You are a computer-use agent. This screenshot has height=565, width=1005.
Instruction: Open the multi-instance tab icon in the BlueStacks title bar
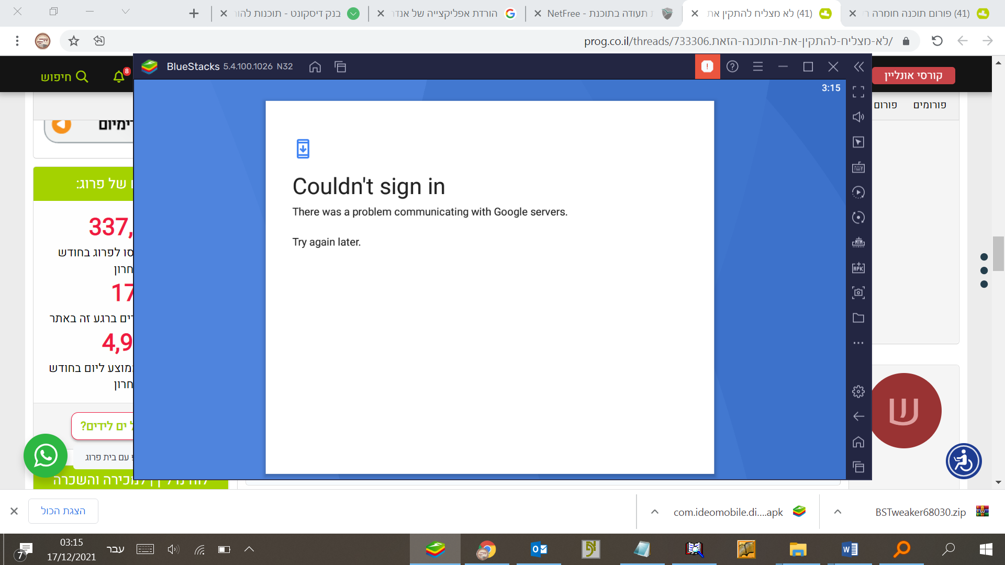340,66
